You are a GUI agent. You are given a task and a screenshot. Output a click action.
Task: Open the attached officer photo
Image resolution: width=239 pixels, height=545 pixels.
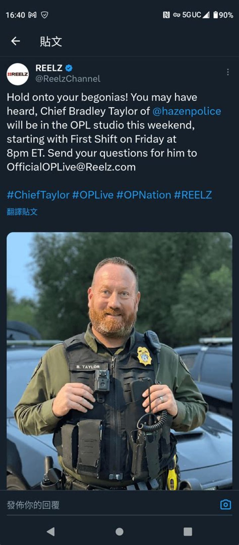tap(119, 361)
